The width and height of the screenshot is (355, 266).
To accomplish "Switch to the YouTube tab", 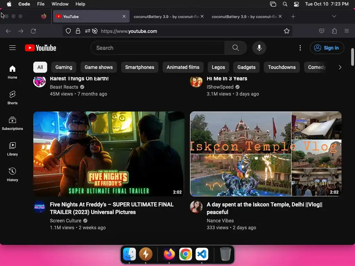I will [x=91, y=16].
